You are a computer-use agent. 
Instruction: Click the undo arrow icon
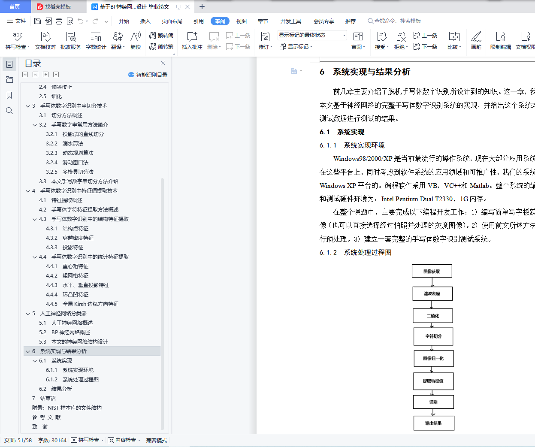(81, 21)
